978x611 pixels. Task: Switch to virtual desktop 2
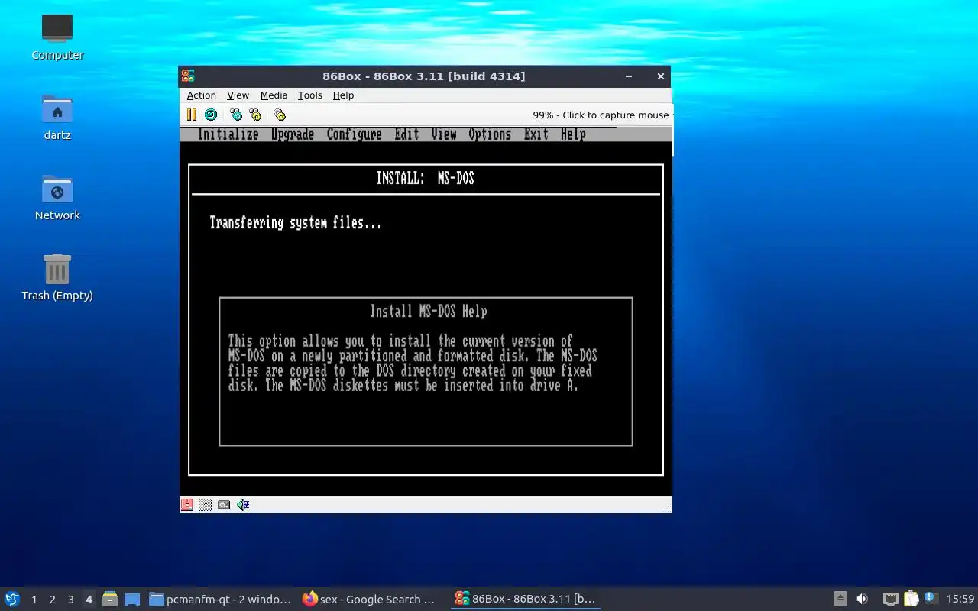pyautogui.click(x=53, y=600)
